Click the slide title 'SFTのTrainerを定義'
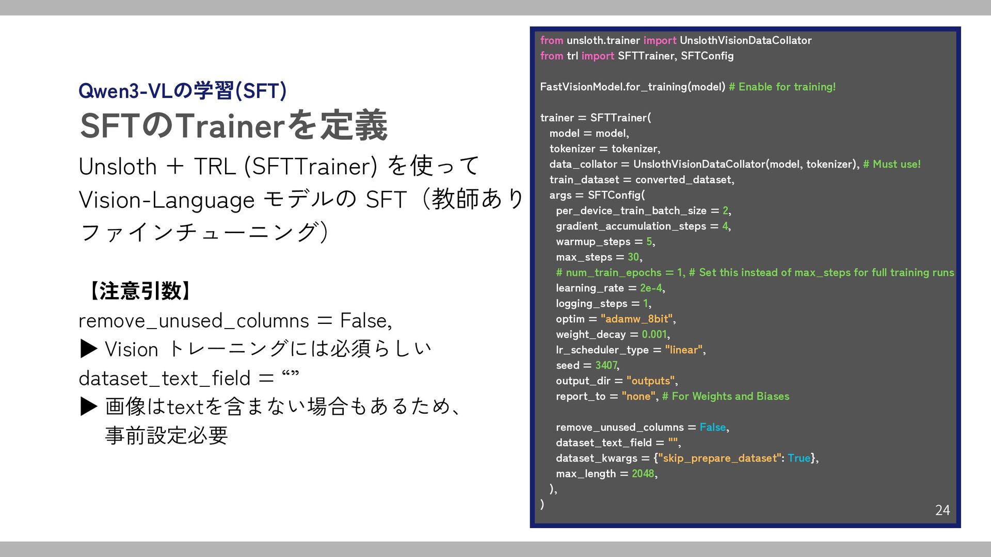991x557 pixels. [233, 125]
